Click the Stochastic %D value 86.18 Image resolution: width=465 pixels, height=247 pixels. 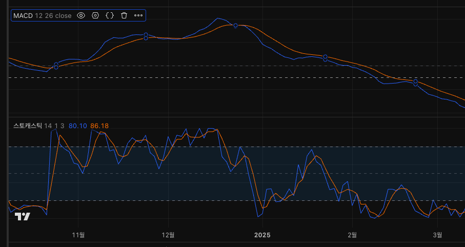coord(99,126)
